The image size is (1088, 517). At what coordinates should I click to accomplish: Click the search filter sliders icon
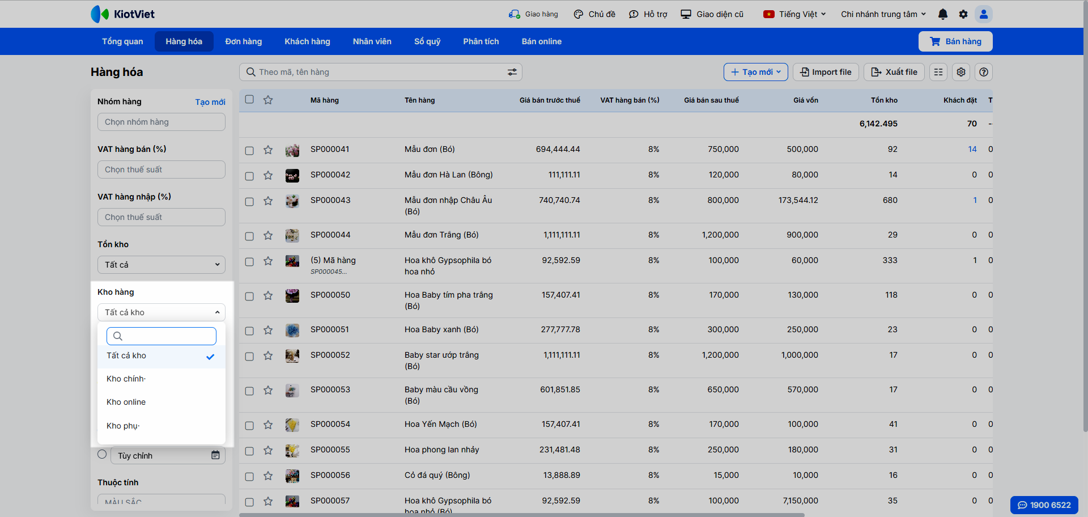(512, 72)
